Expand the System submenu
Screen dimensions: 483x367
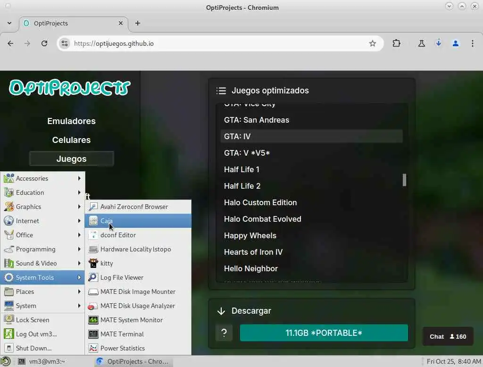(x=42, y=306)
